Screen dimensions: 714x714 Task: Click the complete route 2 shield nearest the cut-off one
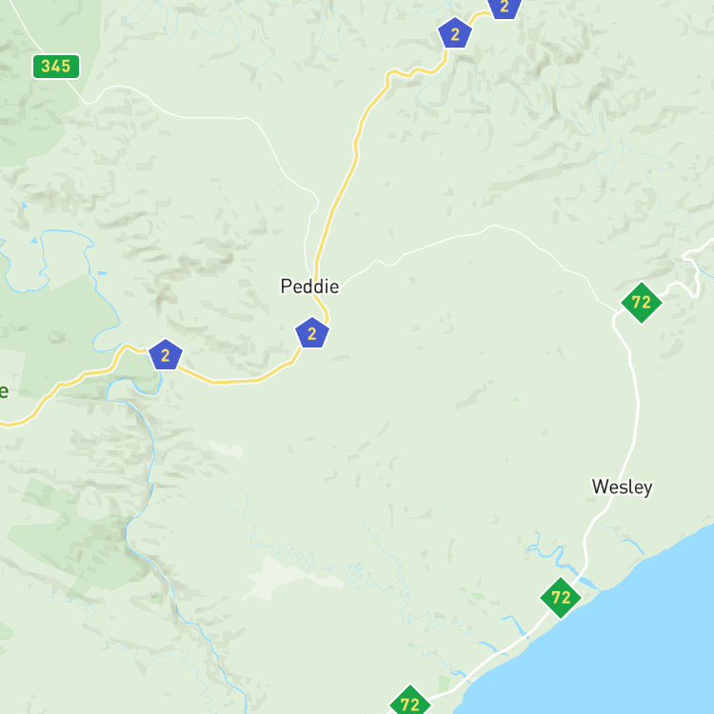[x=454, y=32]
